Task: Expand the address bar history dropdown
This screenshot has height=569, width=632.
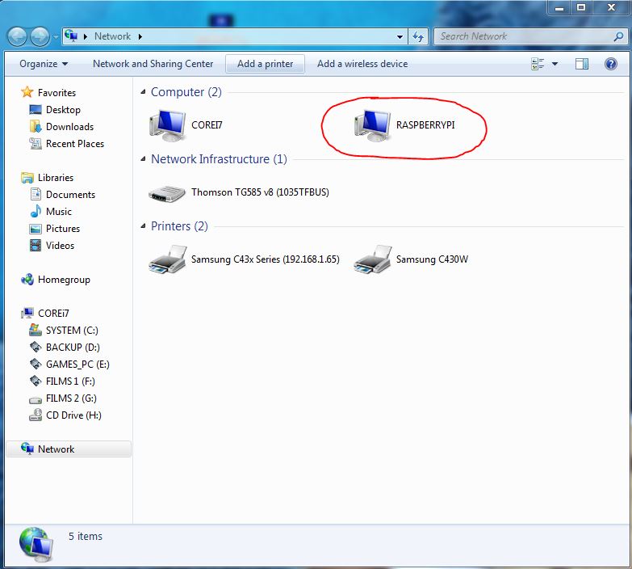Action: point(400,36)
